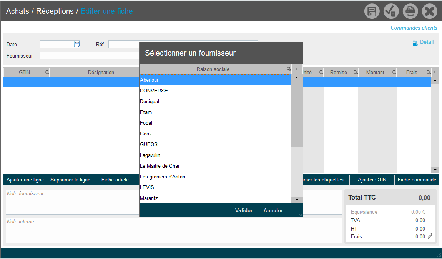Click the print icon in header
Screen dimensions: 442x259
[410, 11]
